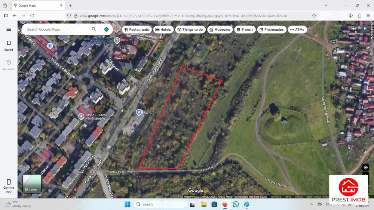Reload the page with the refresh icon
This screenshot has height=210, width=374.
[32, 15]
